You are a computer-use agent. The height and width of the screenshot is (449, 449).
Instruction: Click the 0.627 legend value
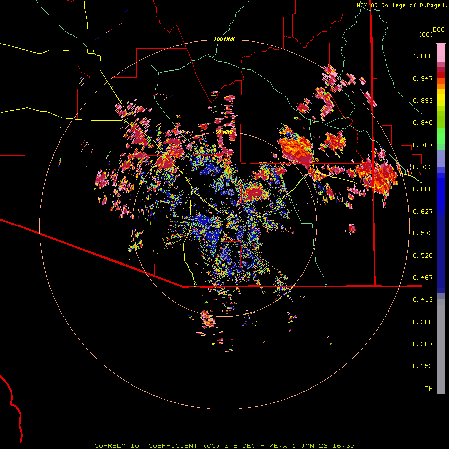(423, 212)
